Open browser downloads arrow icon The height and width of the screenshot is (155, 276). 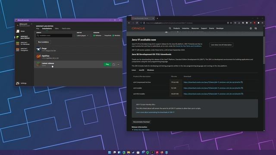click(x=239, y=23)
